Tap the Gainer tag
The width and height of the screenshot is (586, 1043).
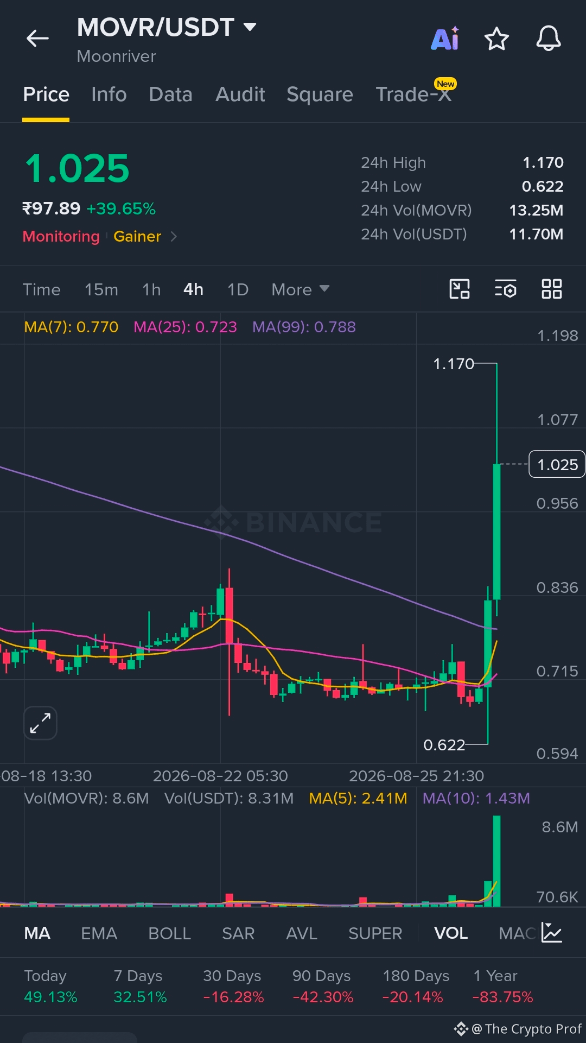[x=137, y=236]
